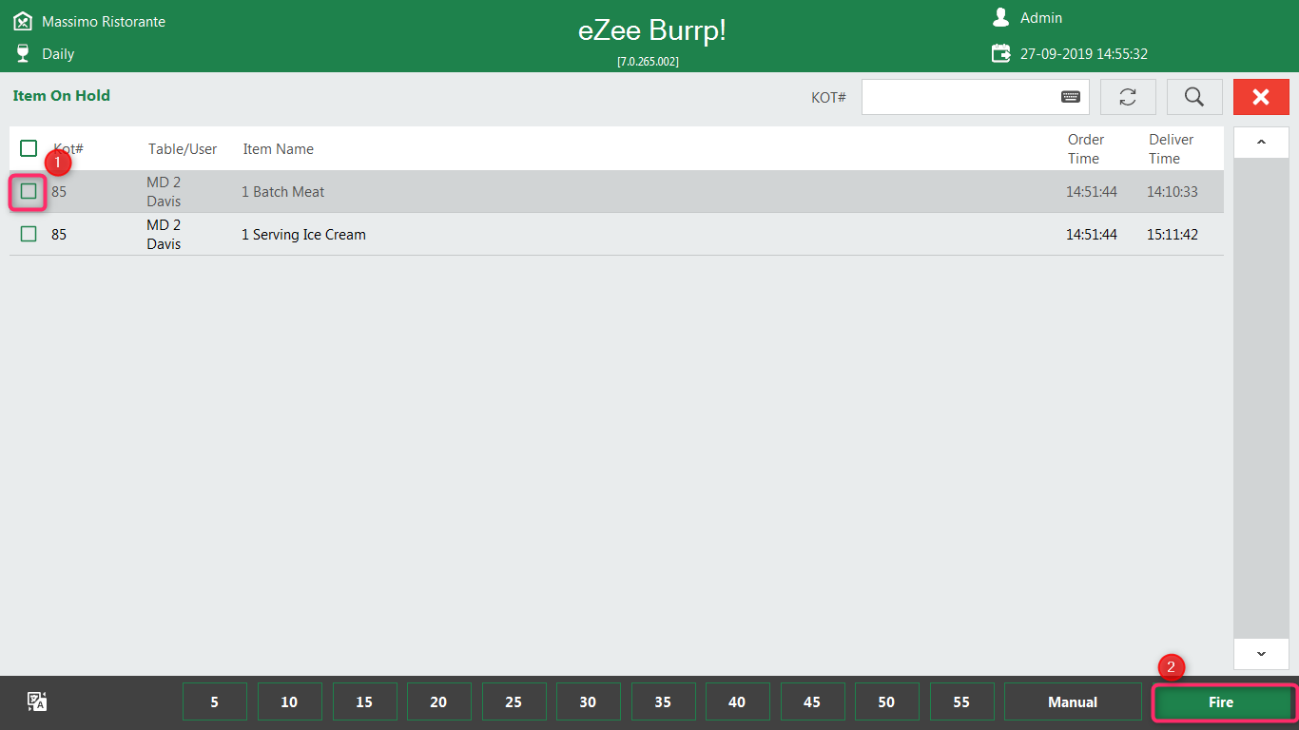
Task: Click the Item On Hold title
Action: click(62, 96)
